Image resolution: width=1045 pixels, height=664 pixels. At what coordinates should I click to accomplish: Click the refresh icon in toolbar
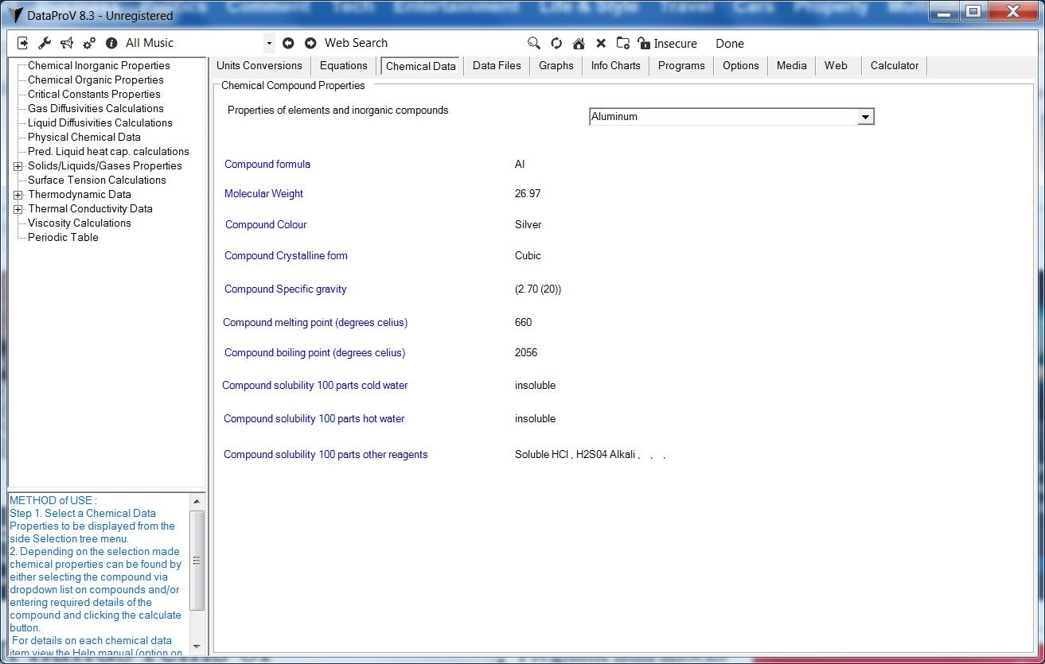tap(556, 44)
